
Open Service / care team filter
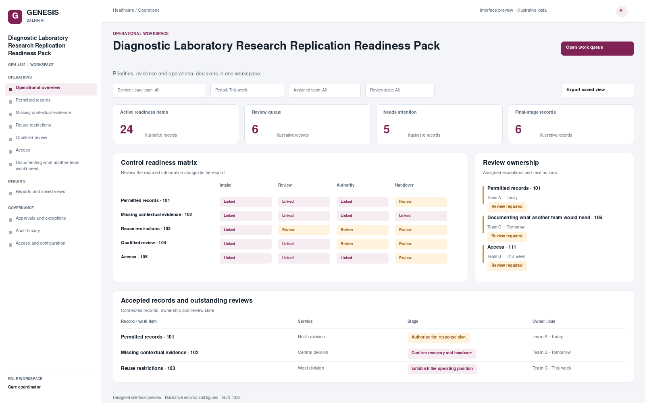159,91
